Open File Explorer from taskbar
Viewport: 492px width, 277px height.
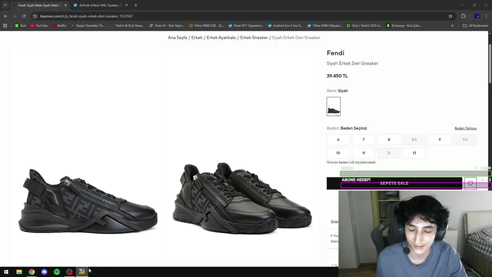[x=19, y=272]
